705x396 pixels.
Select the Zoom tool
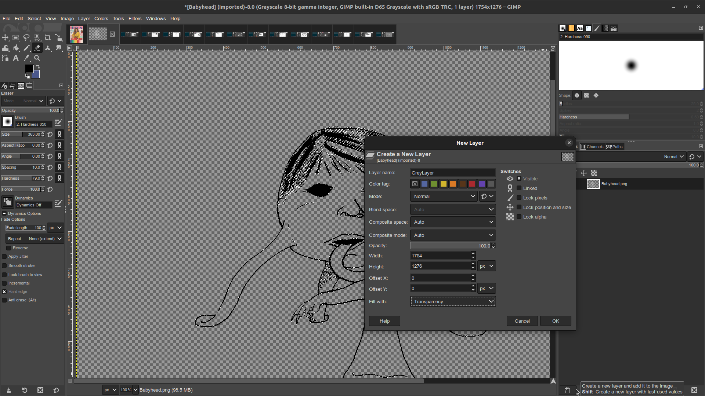pos(37,58)
